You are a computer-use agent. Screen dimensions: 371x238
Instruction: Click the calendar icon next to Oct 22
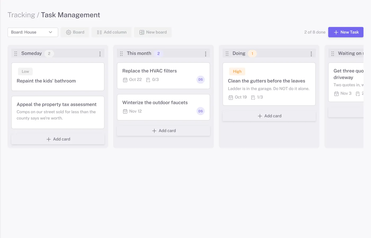(125, 80)
